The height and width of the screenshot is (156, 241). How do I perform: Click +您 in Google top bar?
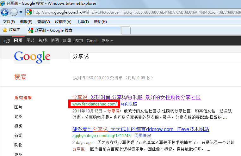tap(7, 41)
